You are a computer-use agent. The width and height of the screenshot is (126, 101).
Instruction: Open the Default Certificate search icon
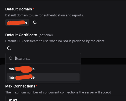pyautogui.click(x=9, y=48)
